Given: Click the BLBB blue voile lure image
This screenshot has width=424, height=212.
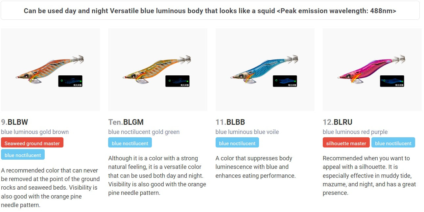Looking at the screenshot, I should coord(264,69).
